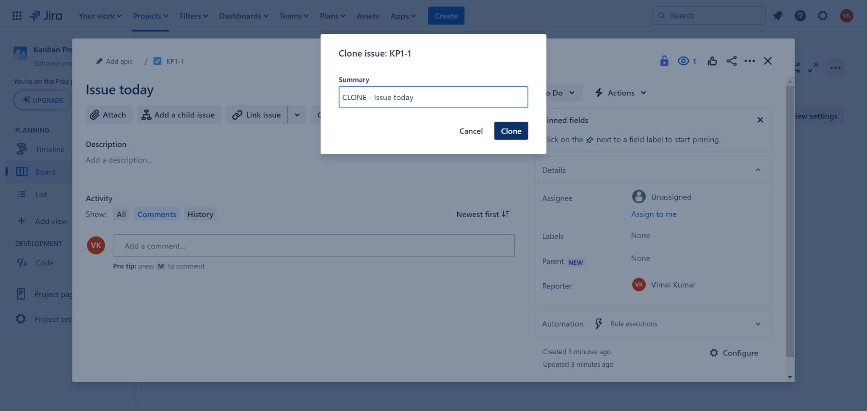Open the notifications icon in the top bar

point(777,16)
